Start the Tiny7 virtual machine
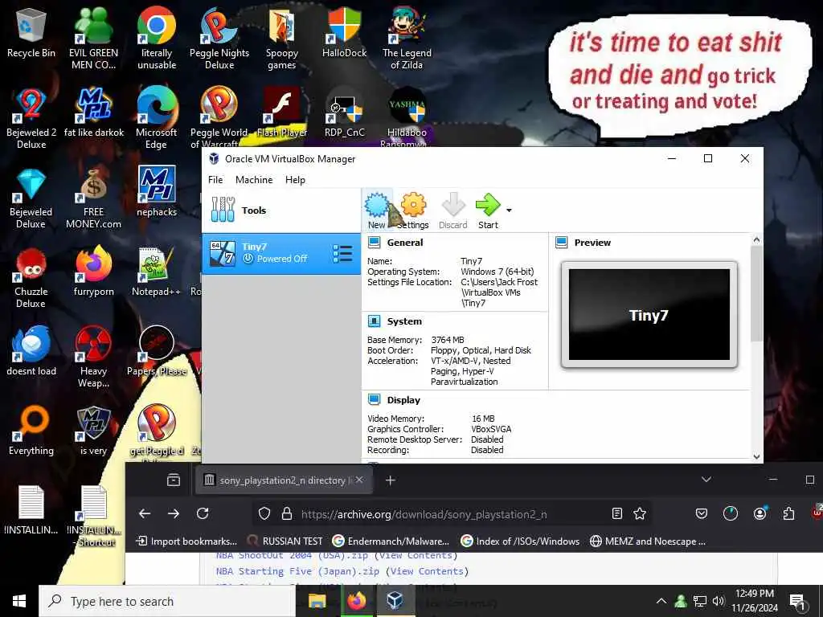The image size is (823, 617). pos(488,210)
